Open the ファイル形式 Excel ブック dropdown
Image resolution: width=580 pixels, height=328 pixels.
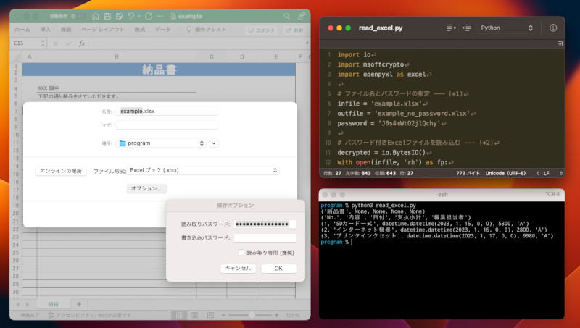(203, 170)
